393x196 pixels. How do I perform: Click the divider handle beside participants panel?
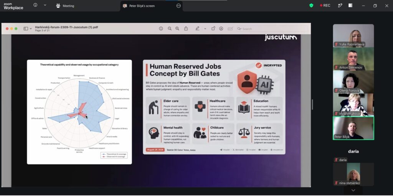(312, 104)
